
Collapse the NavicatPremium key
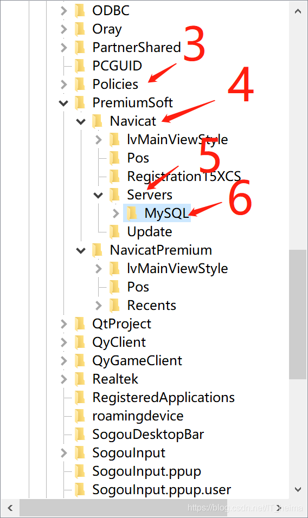pos(81,251)
